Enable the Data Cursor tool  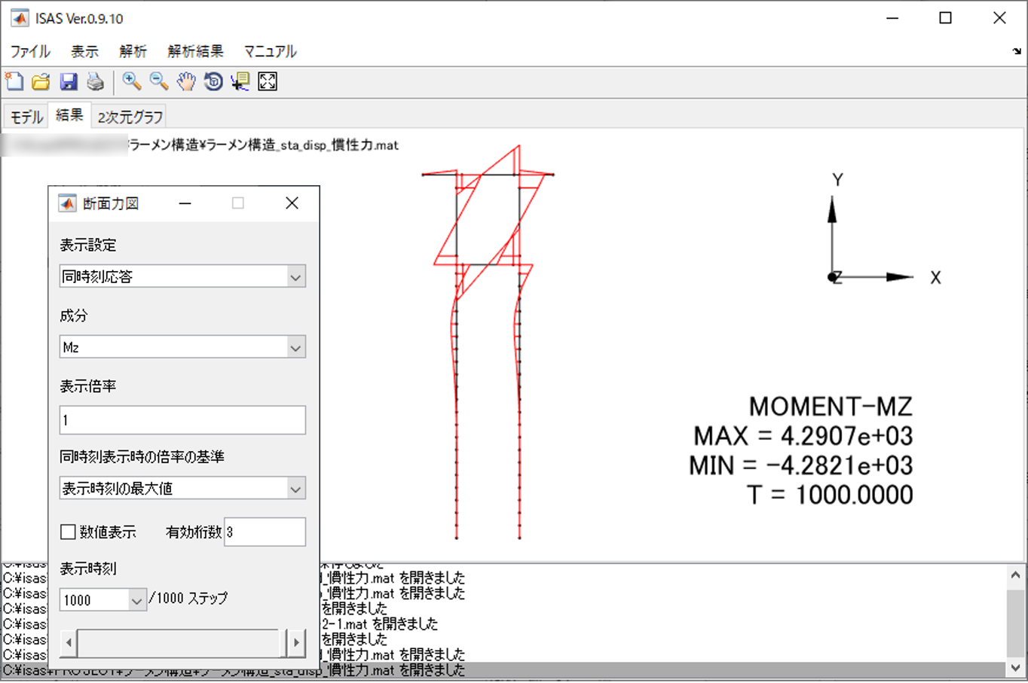pyautogui.click(x=240, y=81)
